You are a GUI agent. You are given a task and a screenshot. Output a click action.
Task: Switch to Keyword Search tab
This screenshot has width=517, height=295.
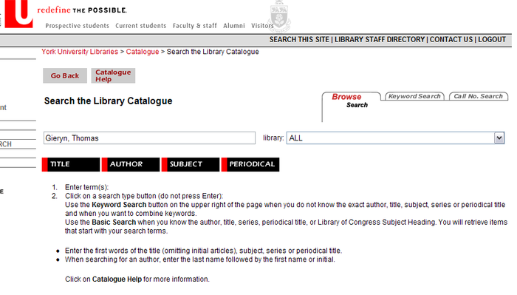414,96
